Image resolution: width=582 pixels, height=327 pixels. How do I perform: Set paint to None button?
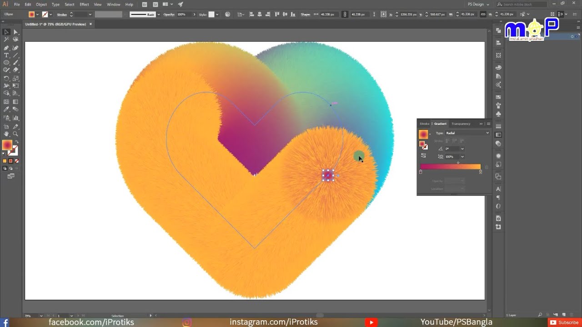pos(17,161)
